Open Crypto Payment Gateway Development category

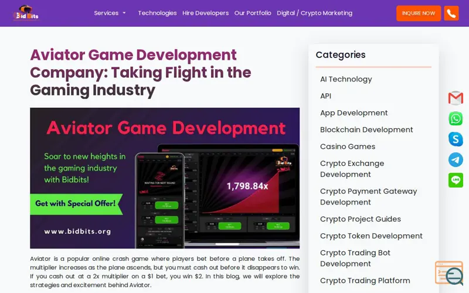369,197
